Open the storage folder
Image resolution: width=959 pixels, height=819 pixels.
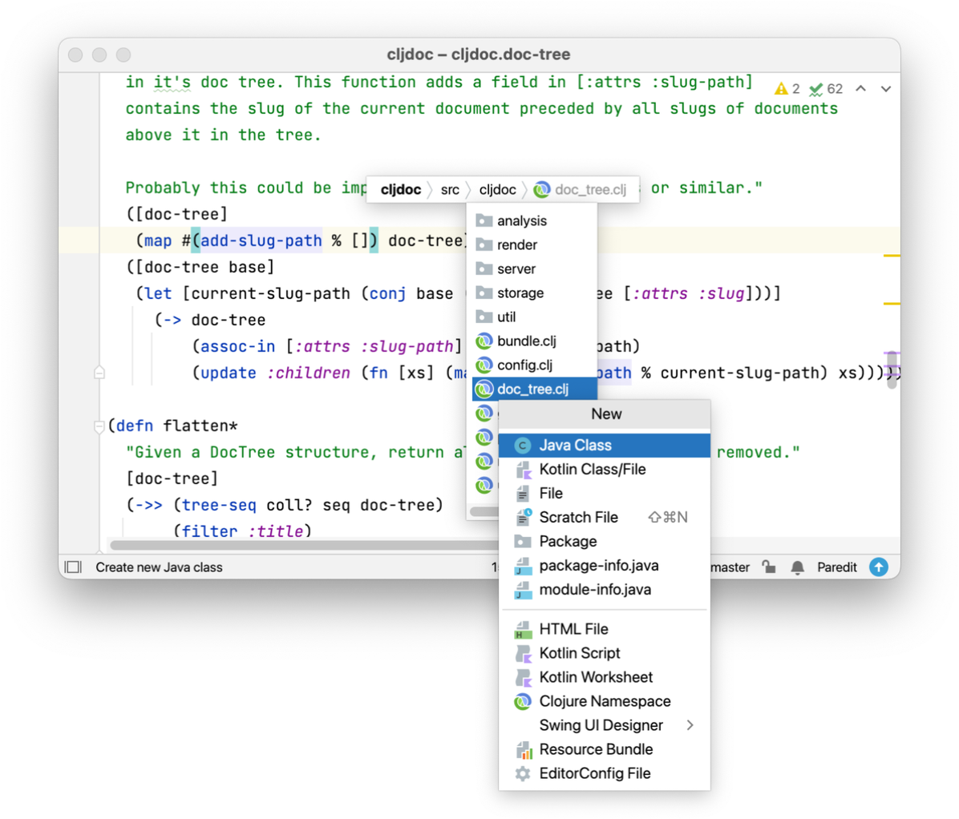pyautogui.click(x=532, y=292)
